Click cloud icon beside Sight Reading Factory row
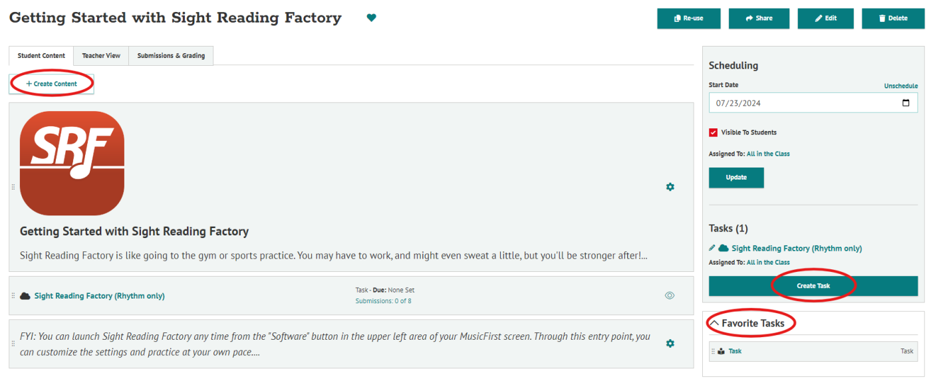The width and height of the screenshot is (931, 381). click(x=25, y=296)
